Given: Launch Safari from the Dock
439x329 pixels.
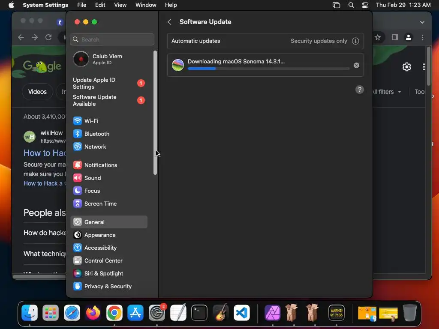Looking at the screenshot, I should [x=72, y=313].
